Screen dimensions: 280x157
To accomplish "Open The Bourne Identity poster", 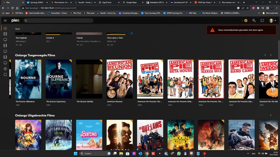I will [x=89, y=79].
